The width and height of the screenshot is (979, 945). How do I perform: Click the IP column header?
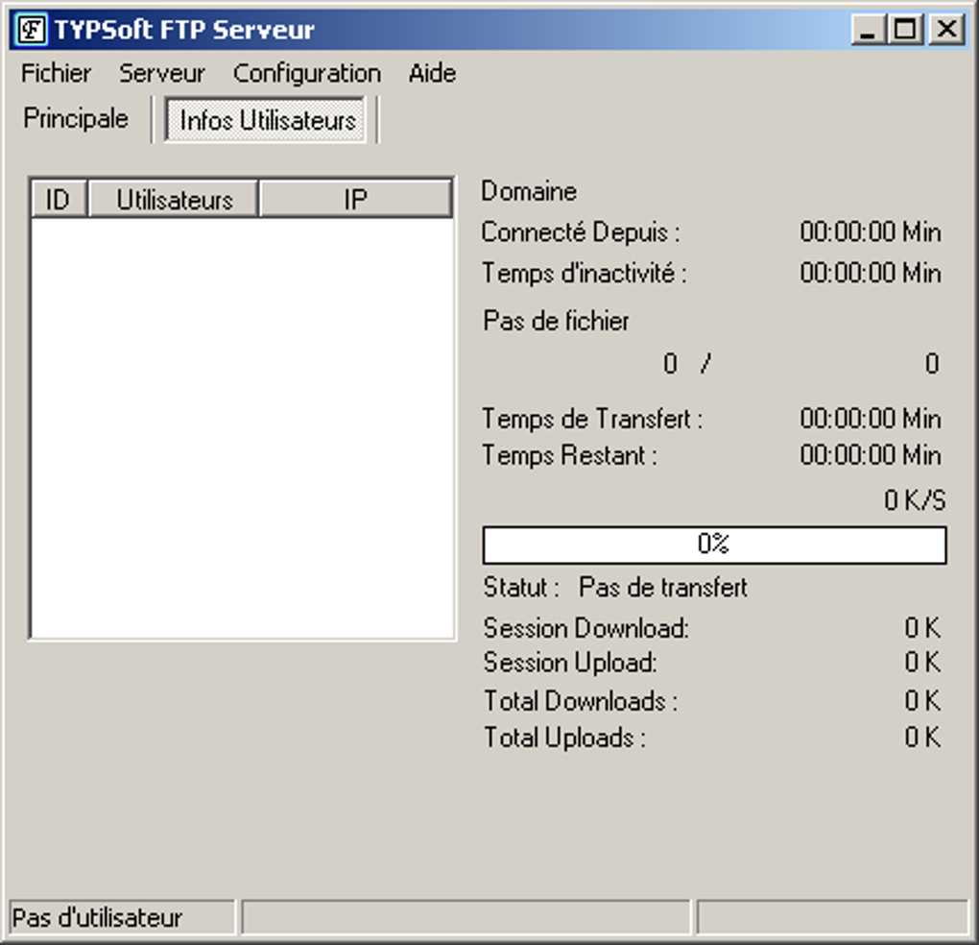355,200
